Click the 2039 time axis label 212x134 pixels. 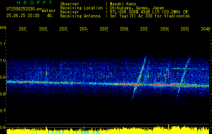coord(185,29)
